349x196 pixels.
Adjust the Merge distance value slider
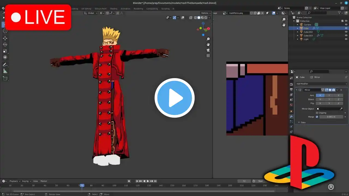[x=332, y=117]
